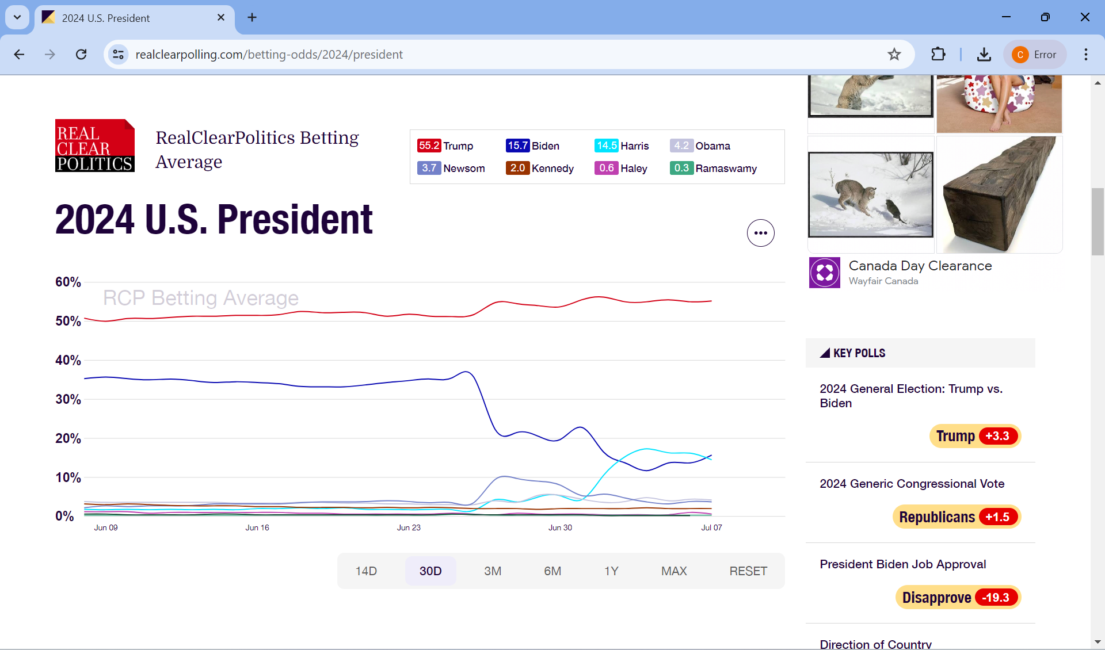The height and width of the screenshot is (650, 1105).
Task: Select the 3M time range
Action: click(x=493, y=571)
